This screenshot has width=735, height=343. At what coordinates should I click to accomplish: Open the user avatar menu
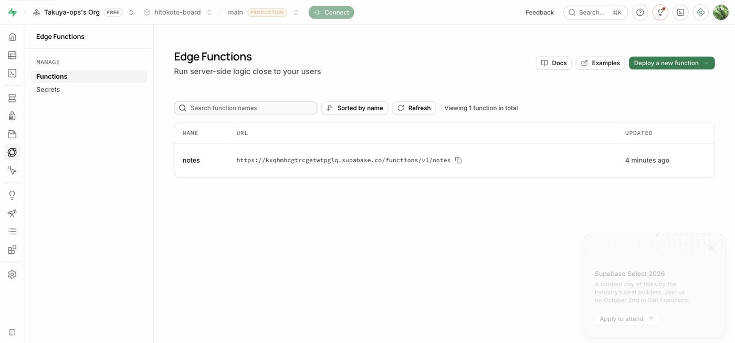[x=721, y=12]
